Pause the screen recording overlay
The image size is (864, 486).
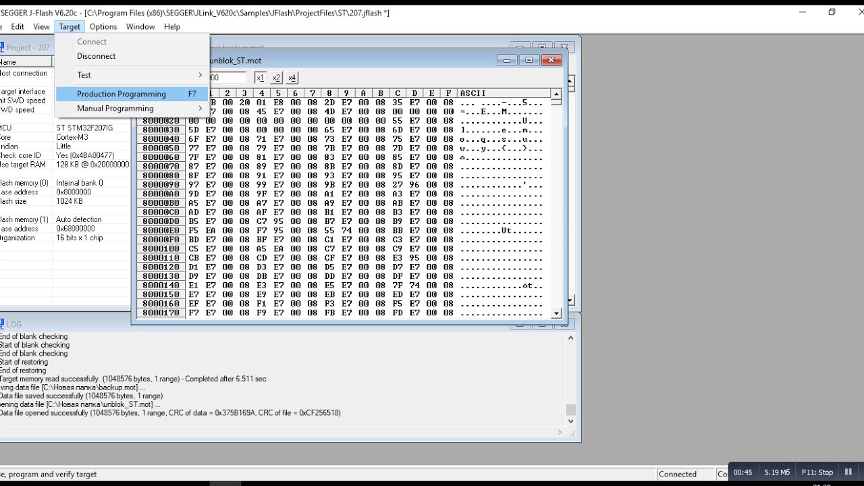(x=848, y=473)
